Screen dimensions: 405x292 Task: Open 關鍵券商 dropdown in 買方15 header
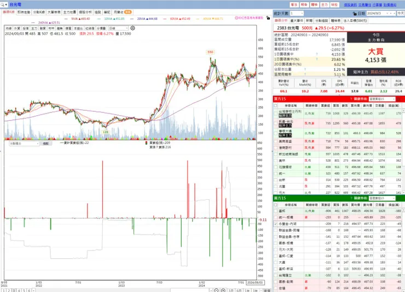click(382, 99)
